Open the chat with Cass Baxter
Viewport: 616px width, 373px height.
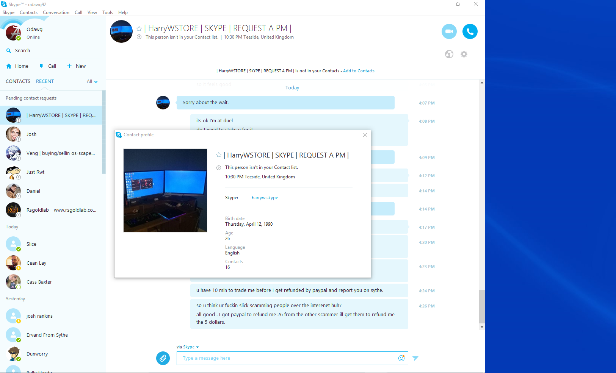51,282
